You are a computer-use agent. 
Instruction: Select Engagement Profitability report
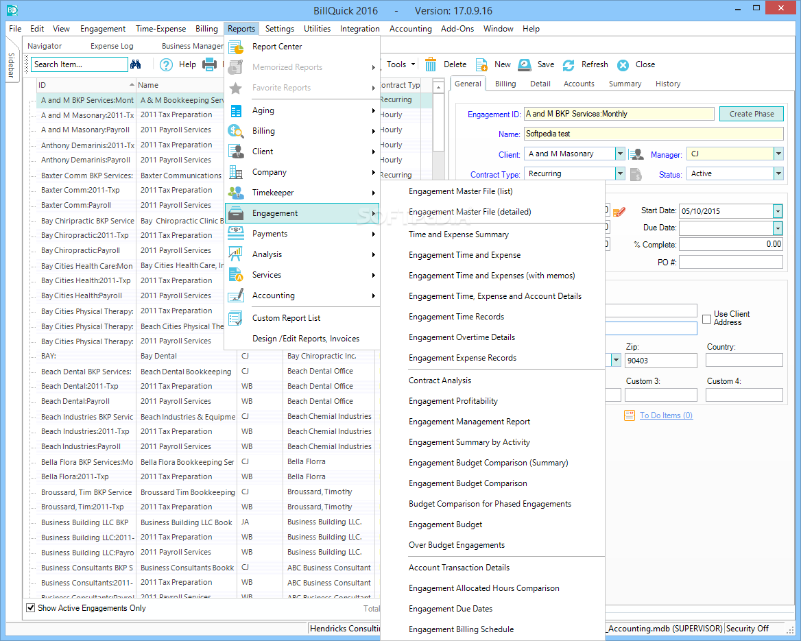click(x=453, y=401)
